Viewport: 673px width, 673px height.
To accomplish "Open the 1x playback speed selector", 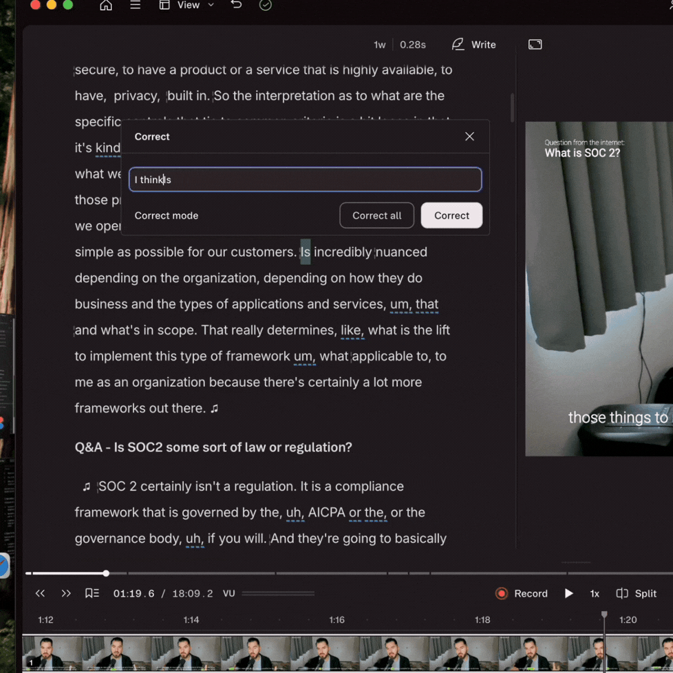I will coord(595,594).
